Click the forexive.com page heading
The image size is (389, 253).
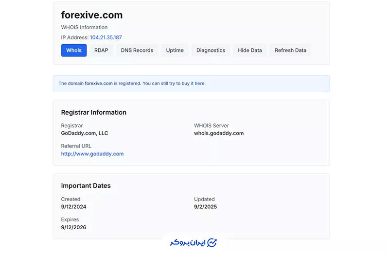[92, 15]
